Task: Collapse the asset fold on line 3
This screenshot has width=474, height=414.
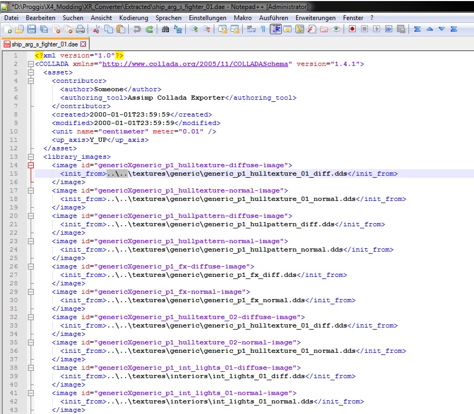Action: (x=31, y=72)
